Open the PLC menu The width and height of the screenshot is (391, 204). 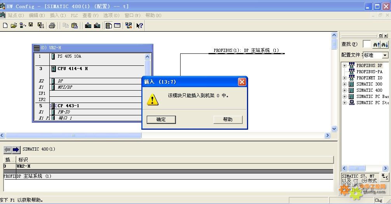coord(74,15)
